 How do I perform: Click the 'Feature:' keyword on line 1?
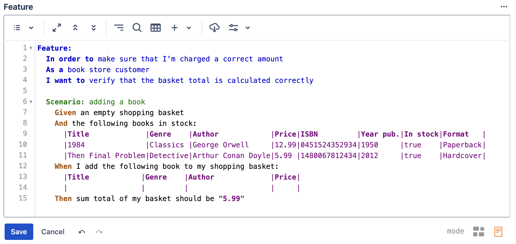tap(55, 48)
